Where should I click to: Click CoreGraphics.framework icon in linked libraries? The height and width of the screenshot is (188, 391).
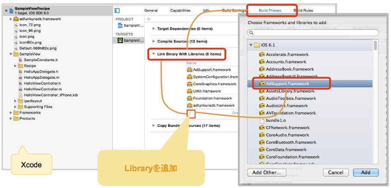tap(190, 84)
